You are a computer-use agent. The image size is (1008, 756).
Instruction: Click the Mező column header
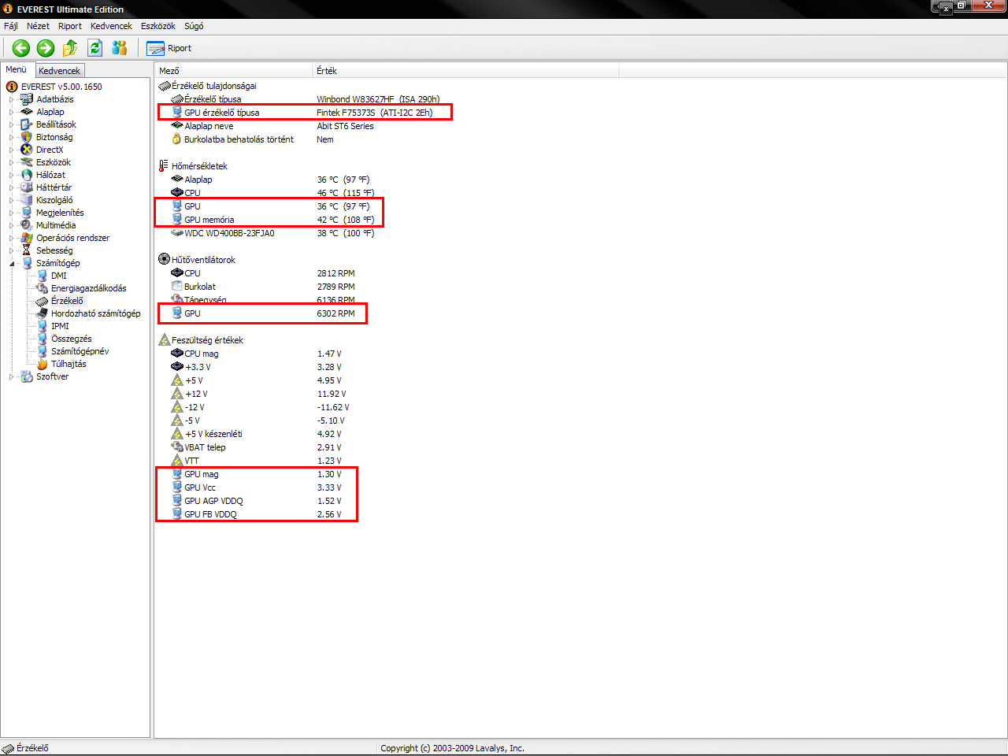(234, 71)
